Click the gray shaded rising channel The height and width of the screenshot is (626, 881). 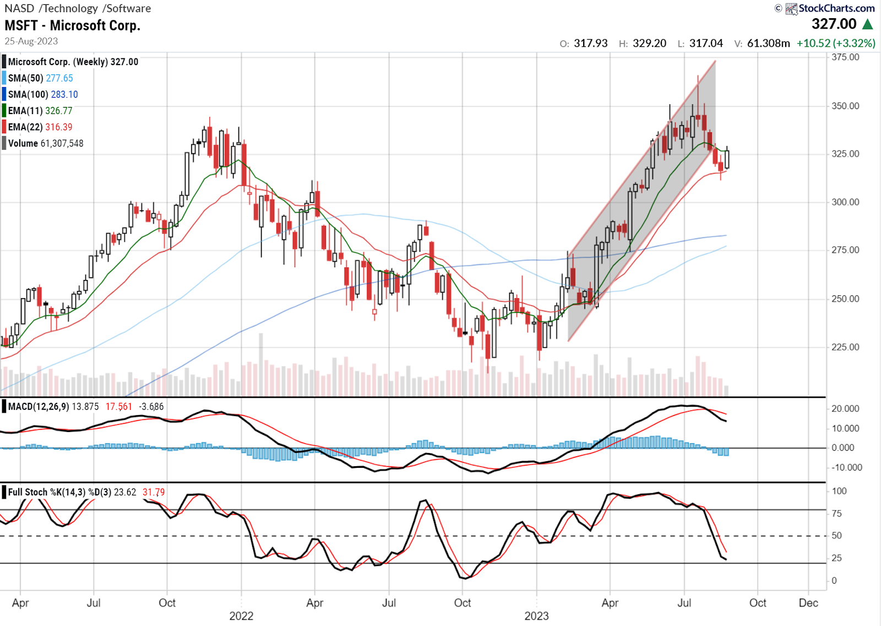coord(641,201)
